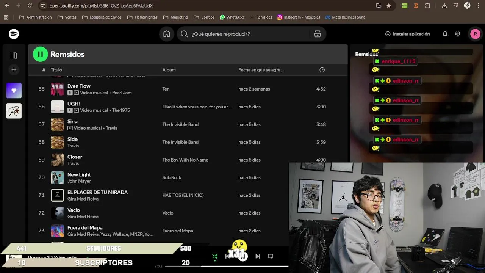This screenshot has width=485, height=273.
Task: Open the orange hourglass extension
Action: [416, 6]
